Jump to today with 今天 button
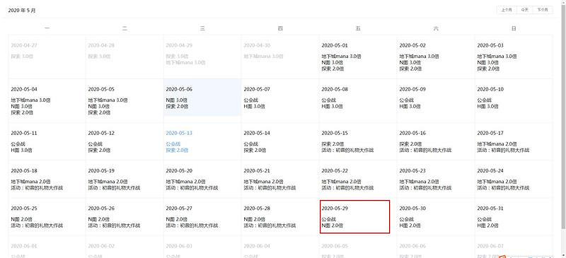566x258 pixels. [x=524, y=10]
